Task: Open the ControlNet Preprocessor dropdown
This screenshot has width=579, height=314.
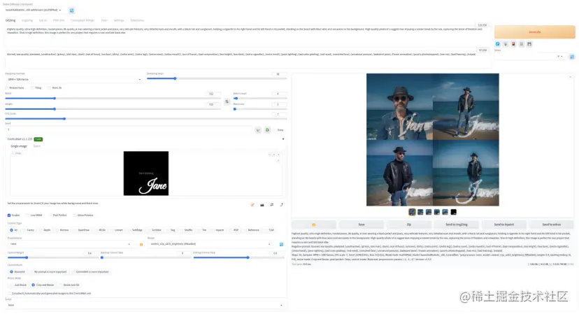Action: 70,244
